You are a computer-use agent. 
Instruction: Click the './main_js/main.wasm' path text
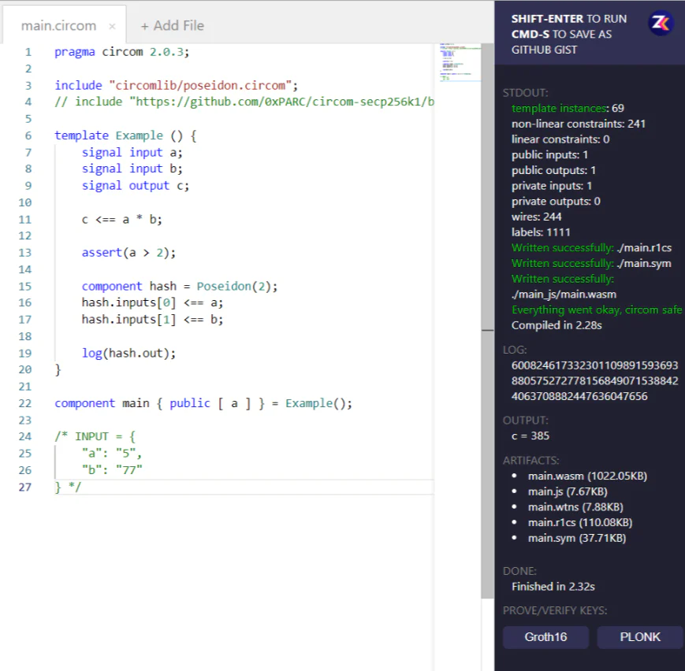(x=564, y=295)
